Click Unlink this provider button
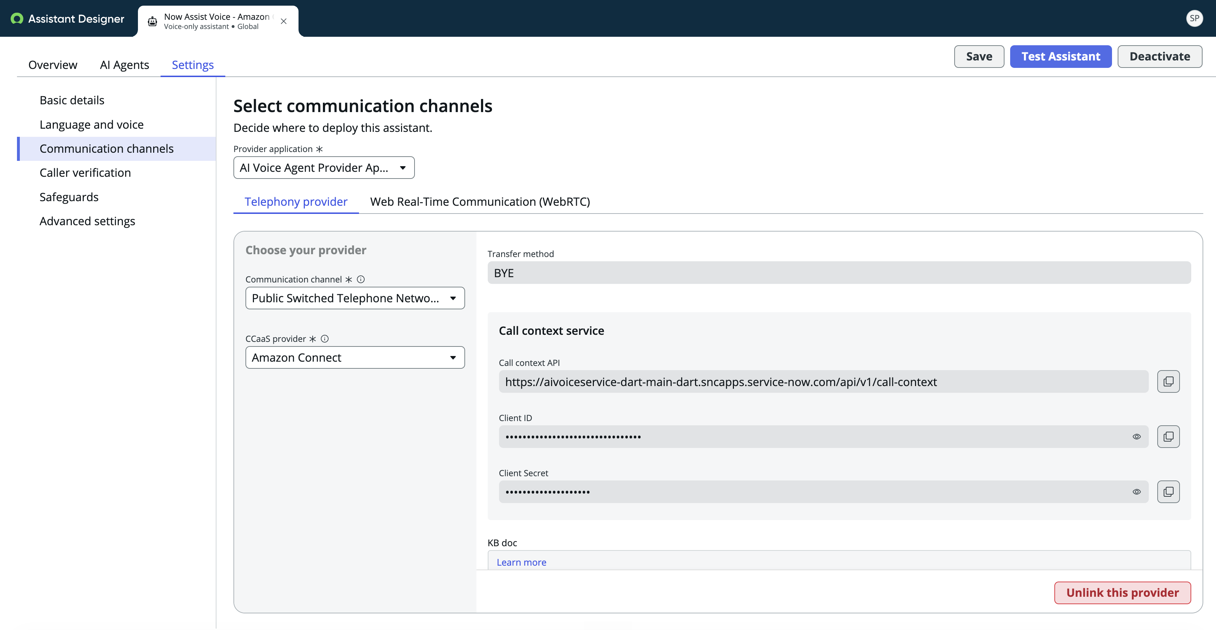This screenshot has width=1216, height=630. (1123, 593)
